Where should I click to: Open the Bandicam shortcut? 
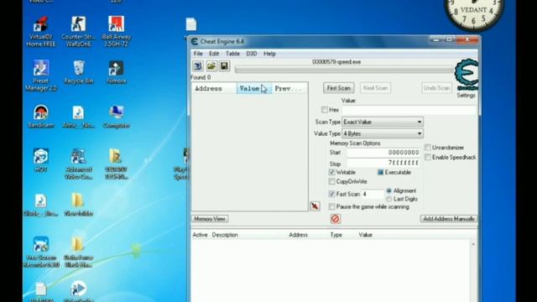41,117
